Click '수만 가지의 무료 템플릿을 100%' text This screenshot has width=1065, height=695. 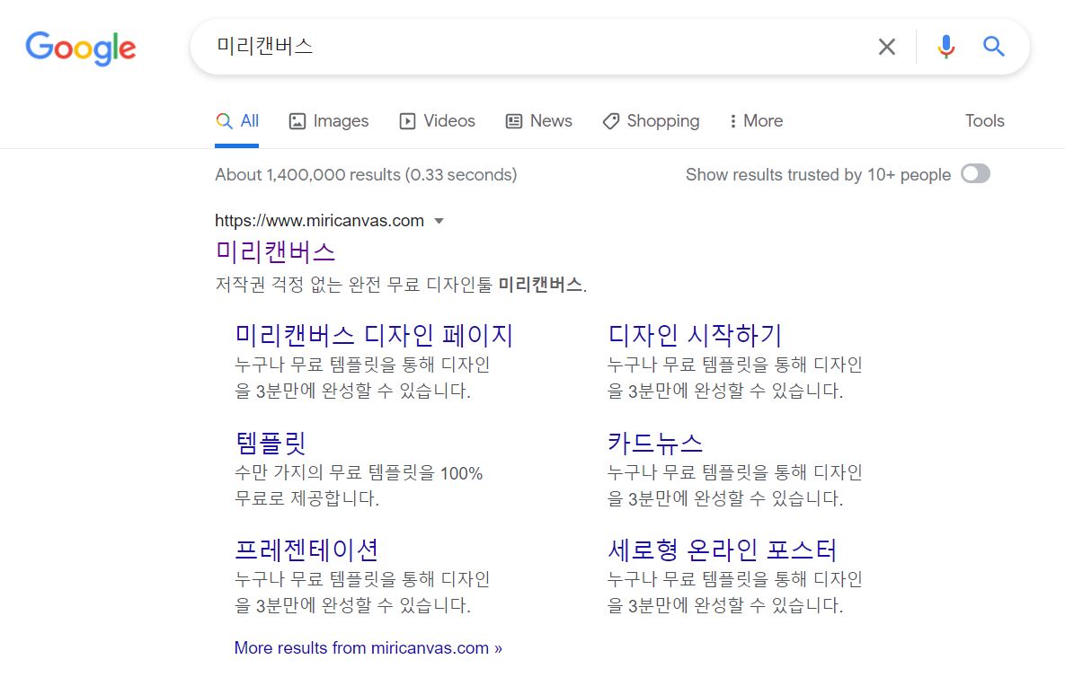click(x=359, y=472)
